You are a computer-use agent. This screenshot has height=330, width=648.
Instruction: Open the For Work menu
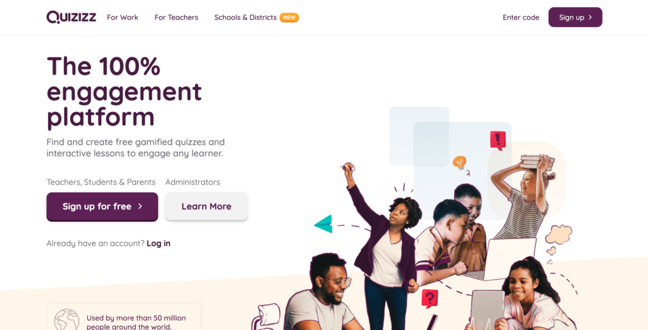[122, 17]
